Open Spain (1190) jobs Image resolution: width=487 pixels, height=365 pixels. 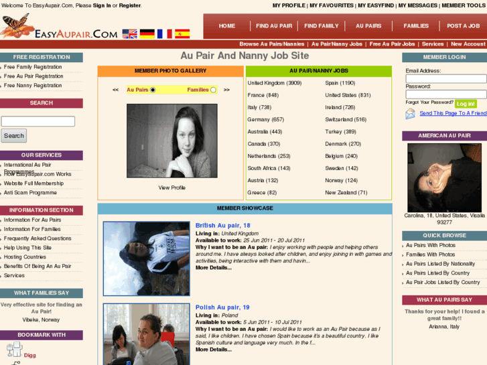pos(340,83)
